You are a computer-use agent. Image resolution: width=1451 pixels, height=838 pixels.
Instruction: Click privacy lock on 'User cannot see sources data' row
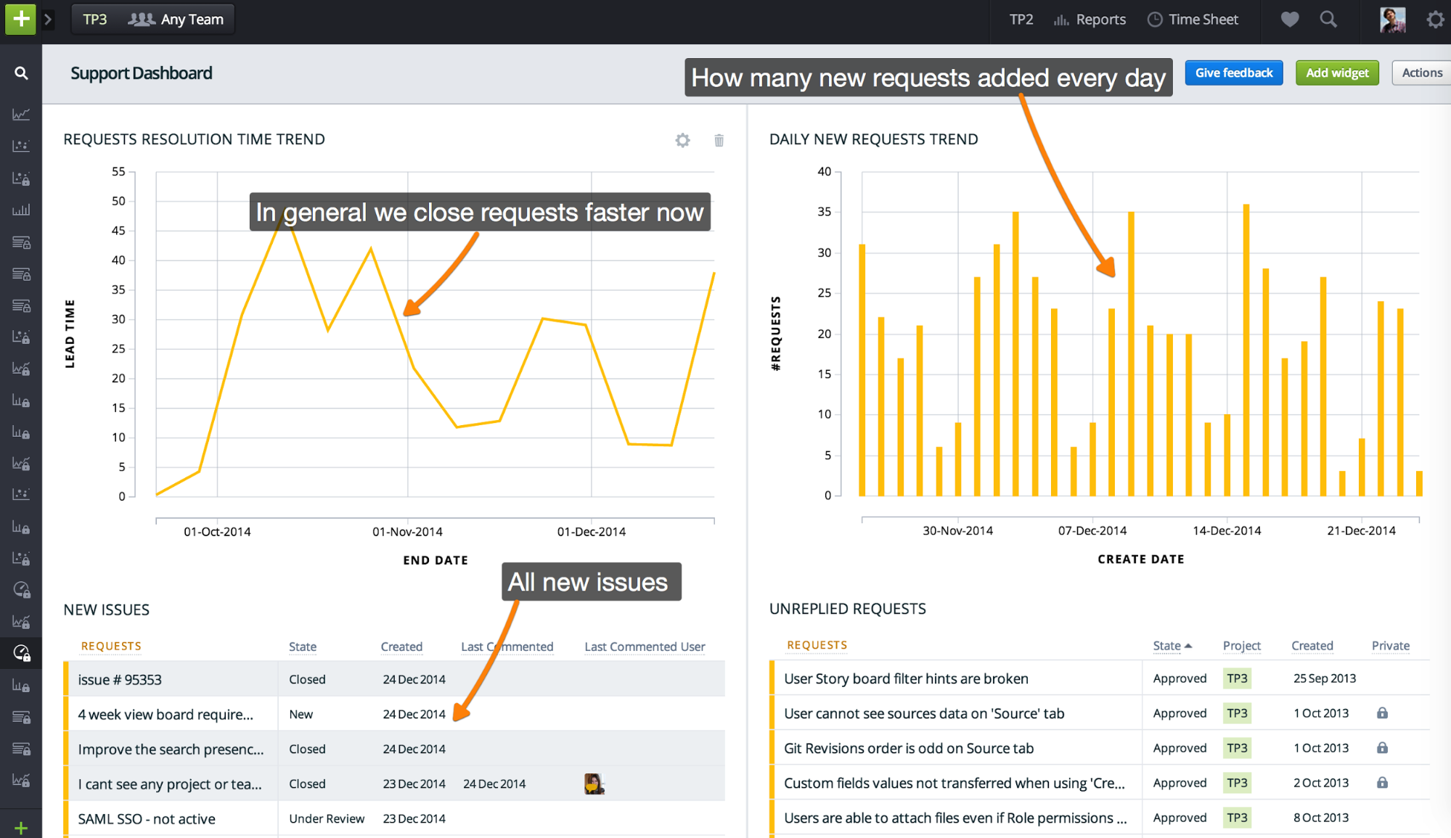(1381, 713)
